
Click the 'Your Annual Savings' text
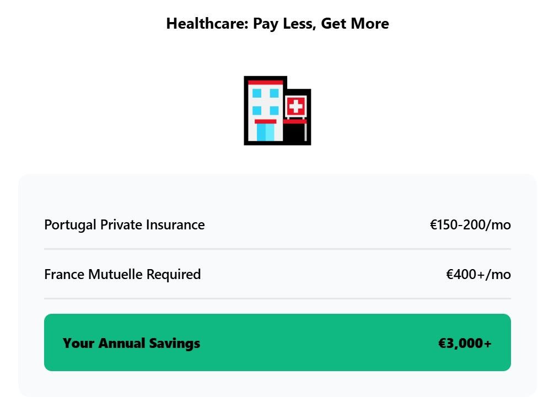coord(131,343)
